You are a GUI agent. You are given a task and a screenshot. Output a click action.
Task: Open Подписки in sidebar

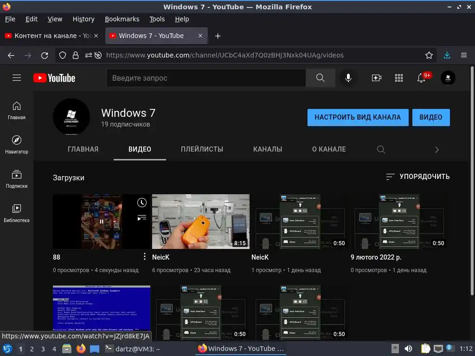point(17,179)
